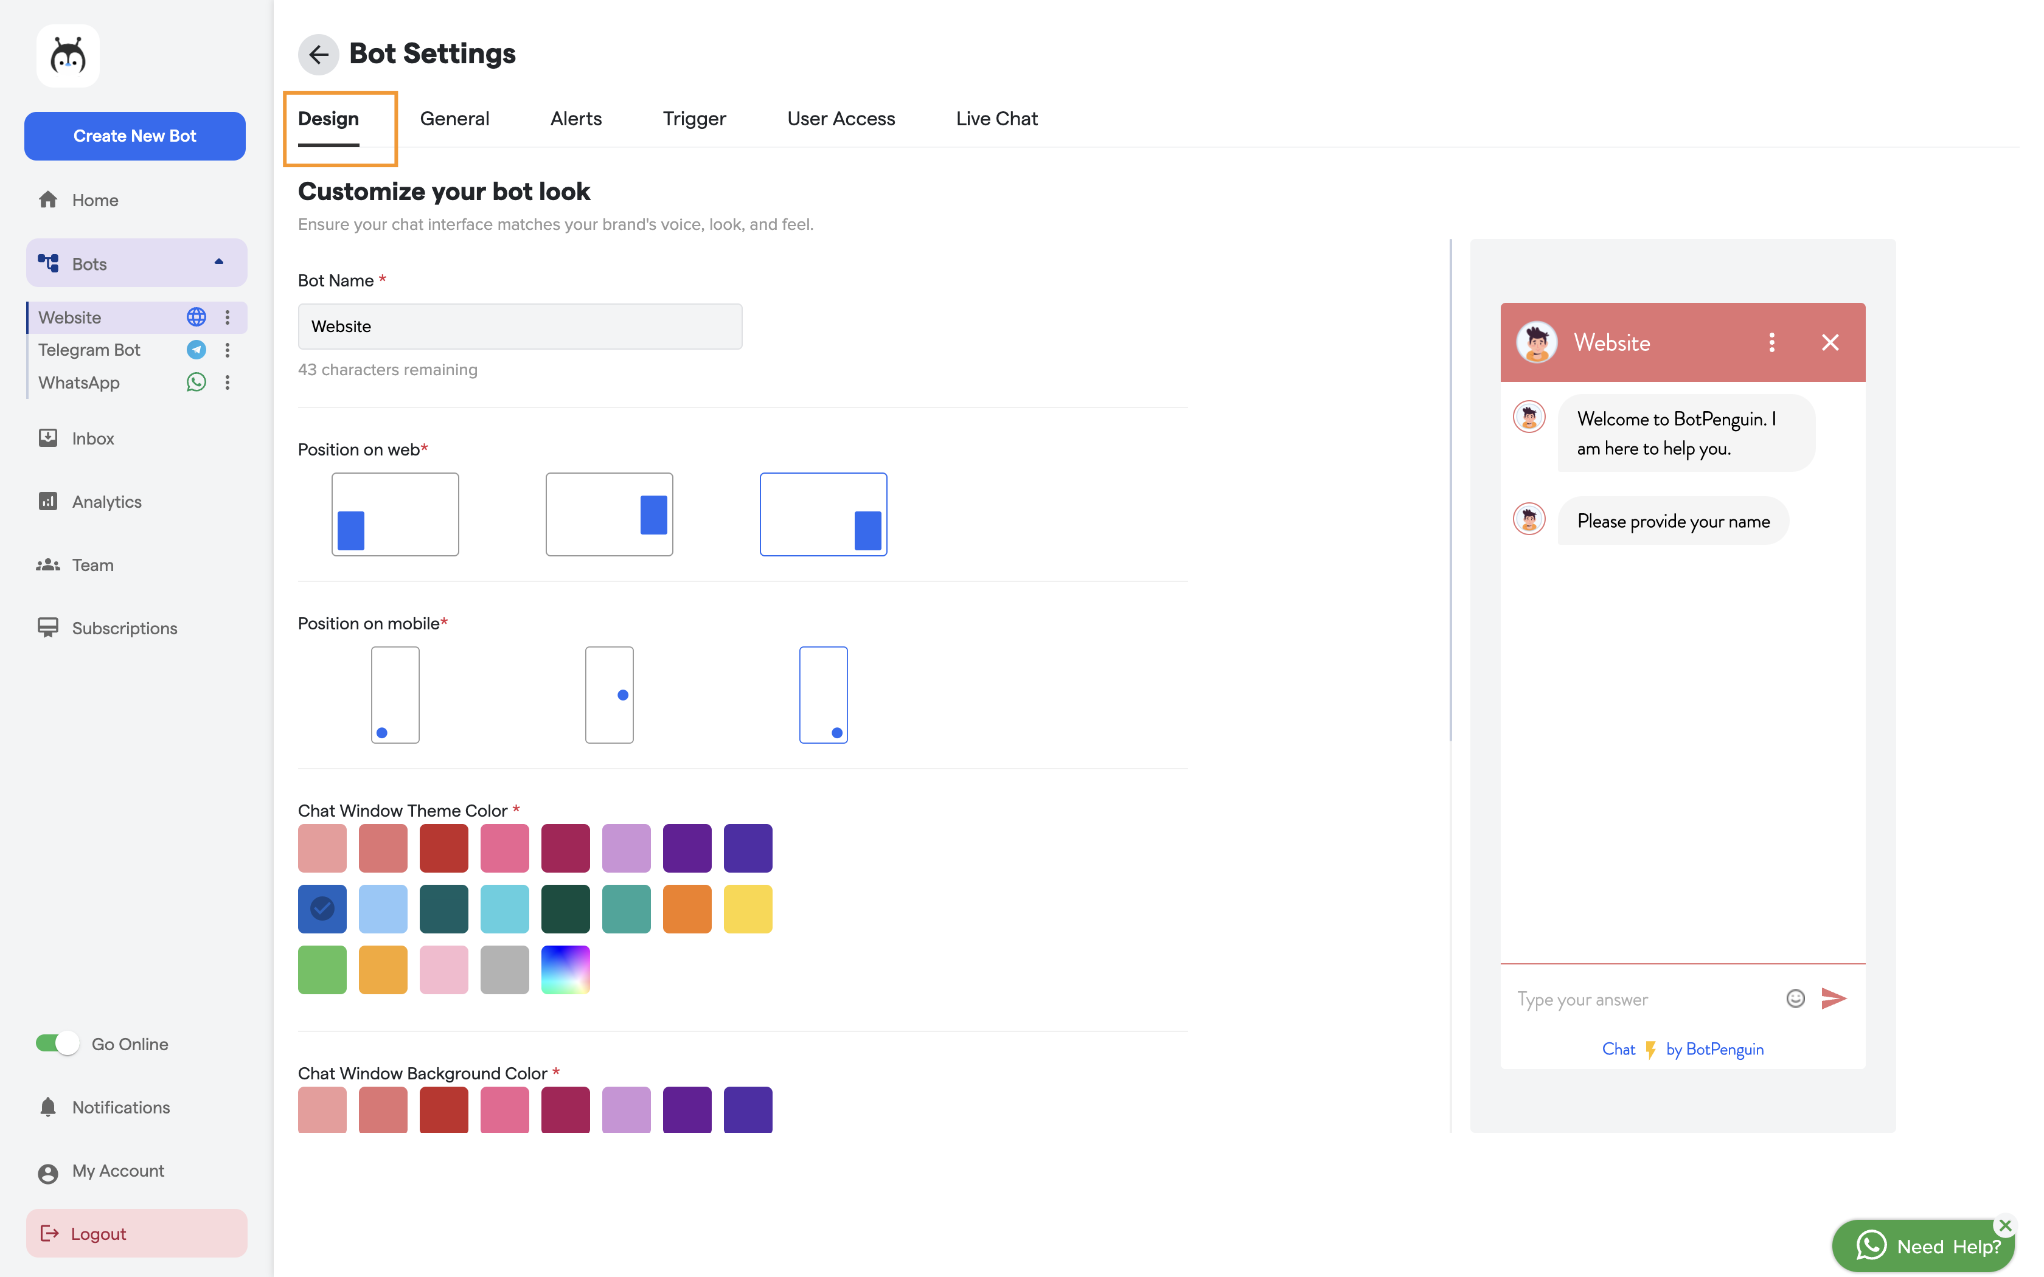The width and height of the screenshot is (2044, 1277).
Task: Pick the dark purple background color swatch
Action: (687, 1110)
